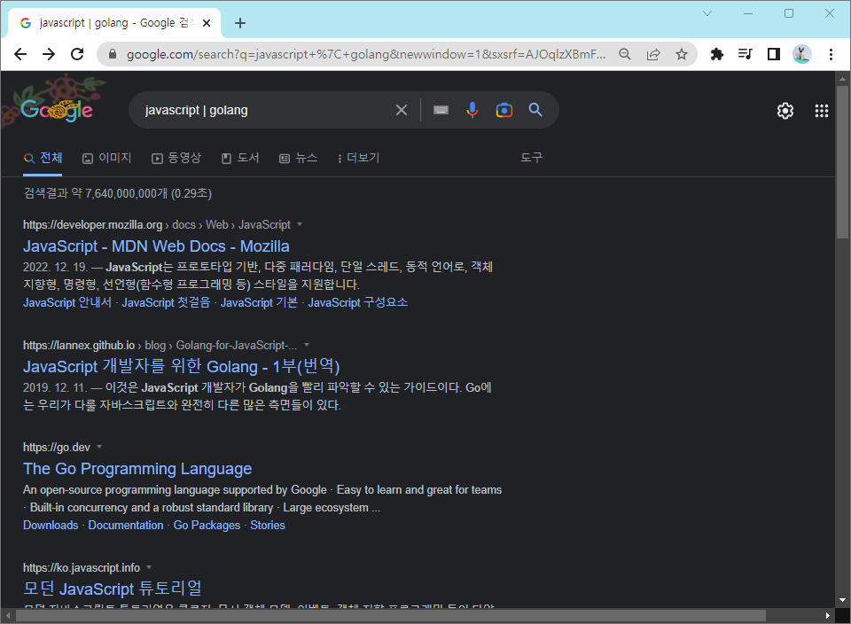Toggle the Chrome side panel

(773, 54)
